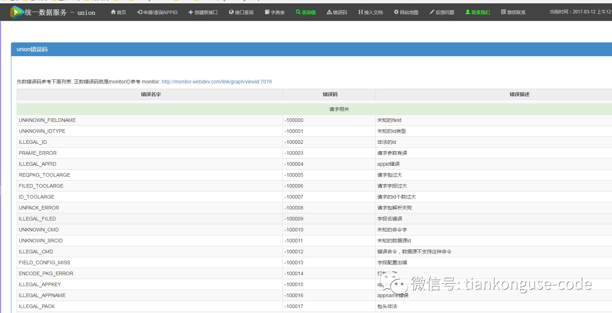
Task: Open the monitor.webdev.com graph link
Action: pyautogui.click(x=217, y=82)
